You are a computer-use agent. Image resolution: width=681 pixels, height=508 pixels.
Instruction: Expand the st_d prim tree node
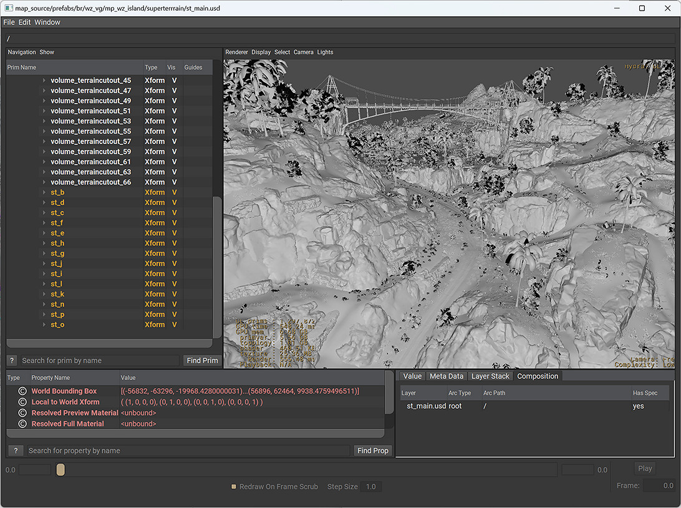44,203
